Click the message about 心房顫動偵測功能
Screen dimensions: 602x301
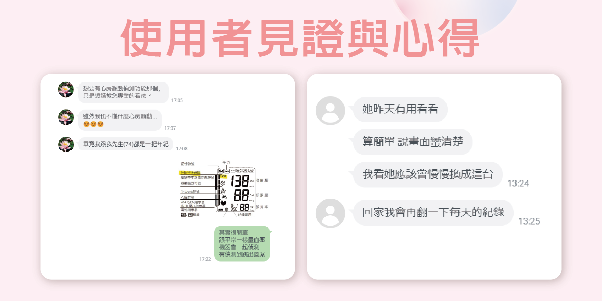pyautogui.click(x=123, y=92)
